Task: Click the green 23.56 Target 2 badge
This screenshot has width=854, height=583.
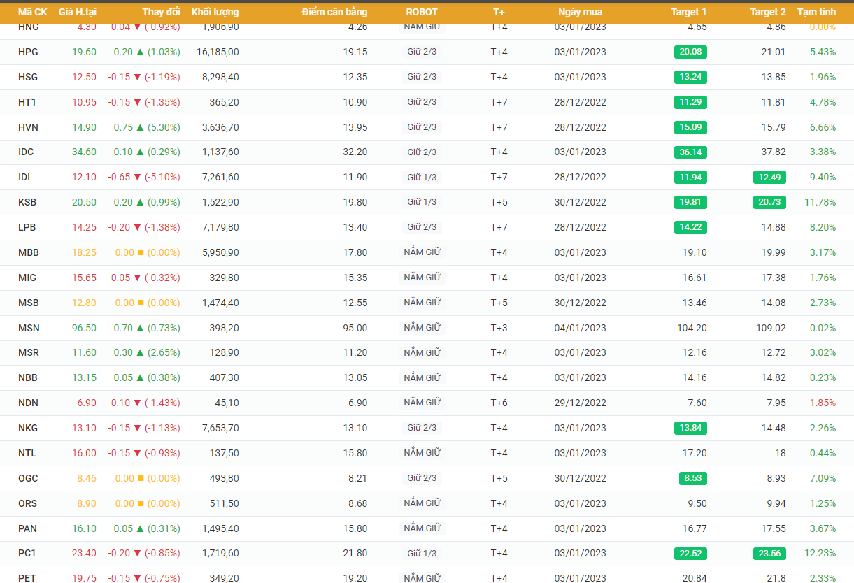Action: [769, 554]
